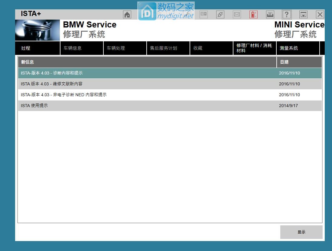Click the 2014/9/17 date cell
The height and width of the screenshot is (251, 332).
288,106
